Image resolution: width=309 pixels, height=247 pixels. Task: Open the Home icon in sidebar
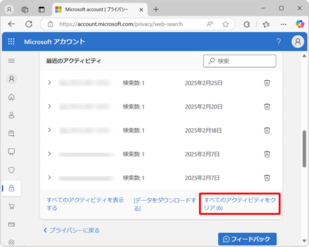tap(11, 97)
